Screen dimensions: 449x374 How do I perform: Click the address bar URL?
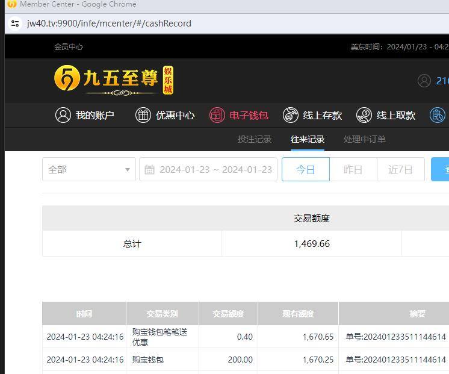109,23
